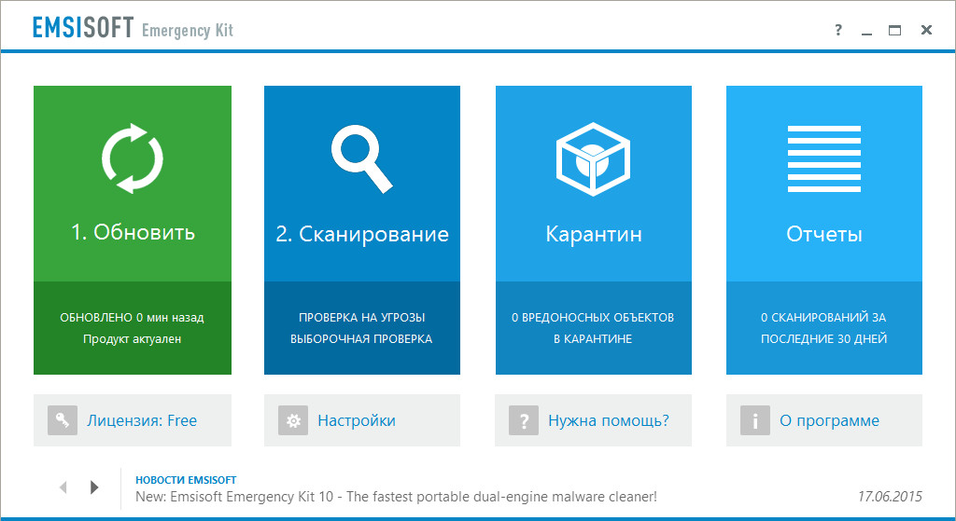Open 'О программе' about page
The width and height of the screenshot is (956, 521).
[x=829, y=420]
